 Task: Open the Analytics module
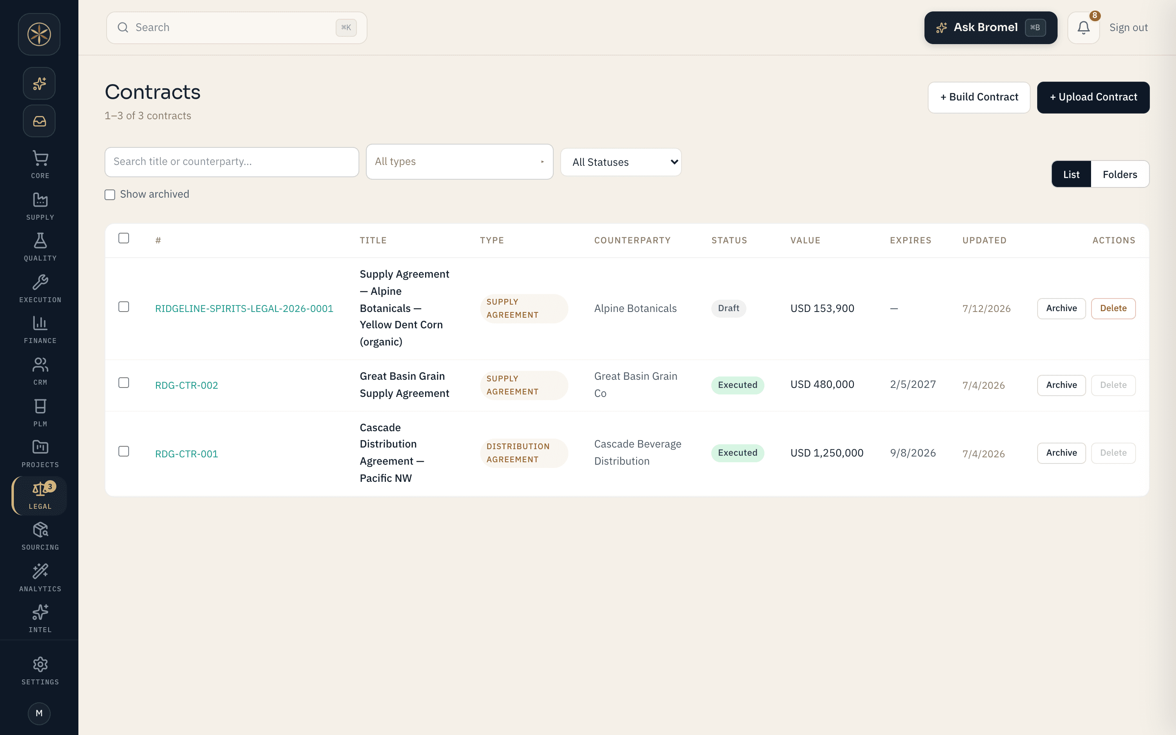click(40, 578)
